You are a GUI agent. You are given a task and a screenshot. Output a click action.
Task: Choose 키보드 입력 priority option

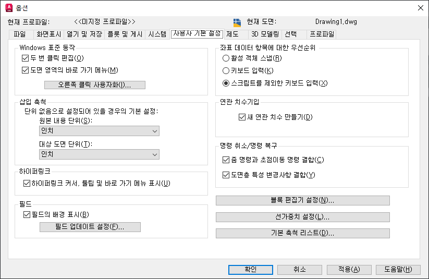226,70
